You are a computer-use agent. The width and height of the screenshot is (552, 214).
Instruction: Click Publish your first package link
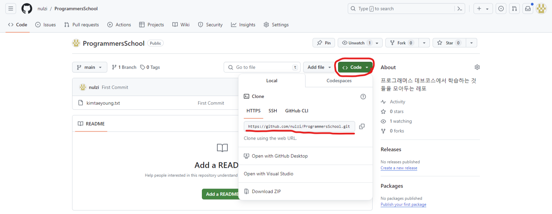coord(403,205)
